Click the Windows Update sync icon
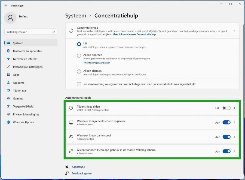This screenshot has width=245, height=180. [8, 122]
